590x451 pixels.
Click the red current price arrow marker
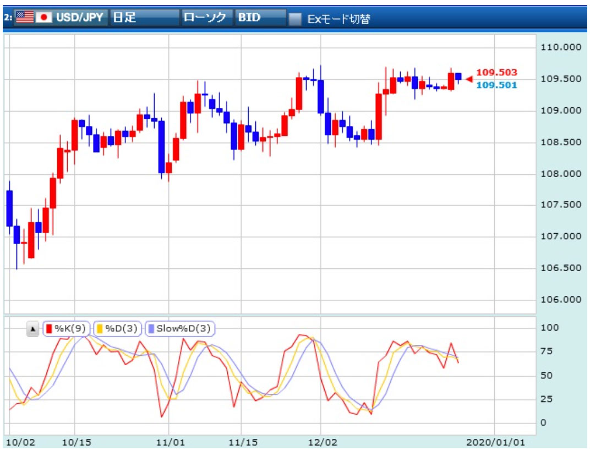click(x=469, y=79)
